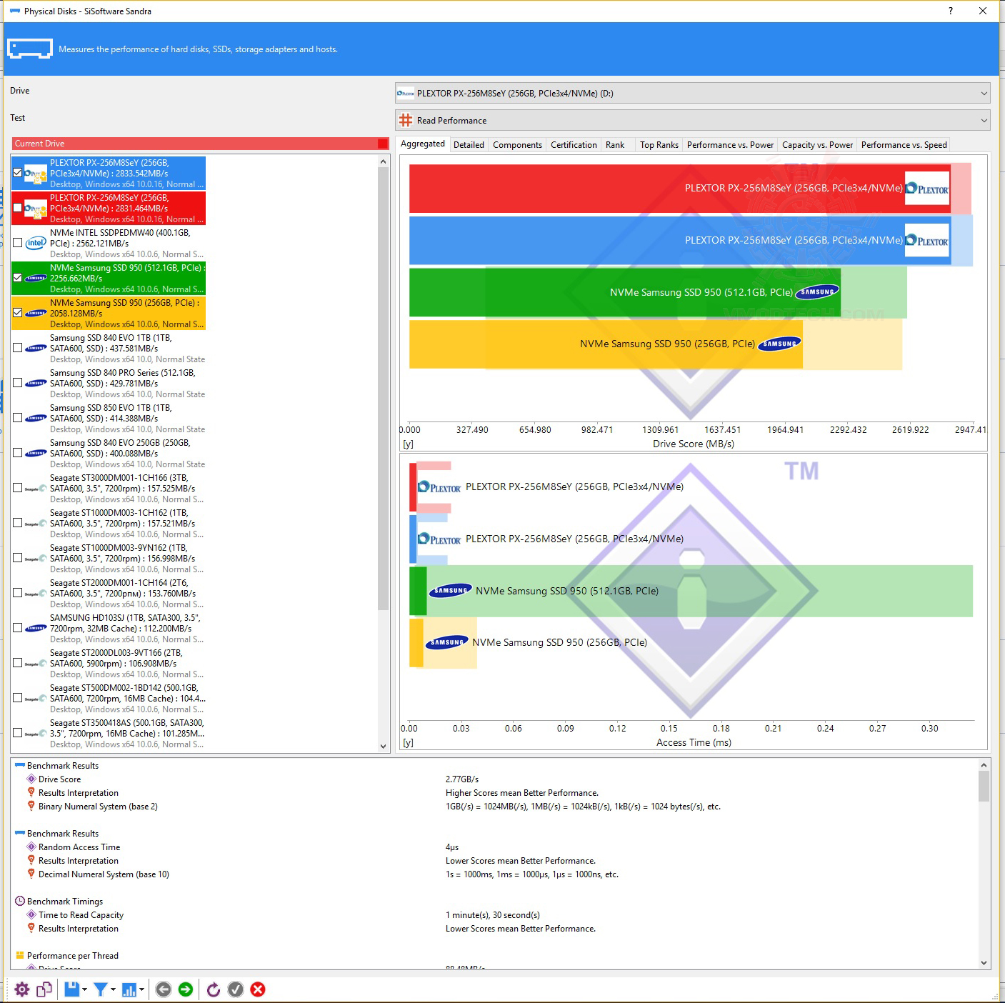Click Seagate logo beside ST3000DM001-1CH166
1005x1003 pixels.
coord(36,489)
